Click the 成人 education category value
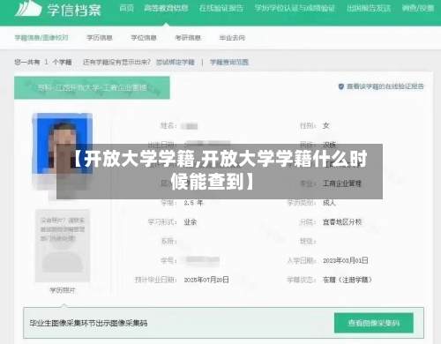Image resolution: width=441 pixels, height=344 pixels. pos(329,203)
